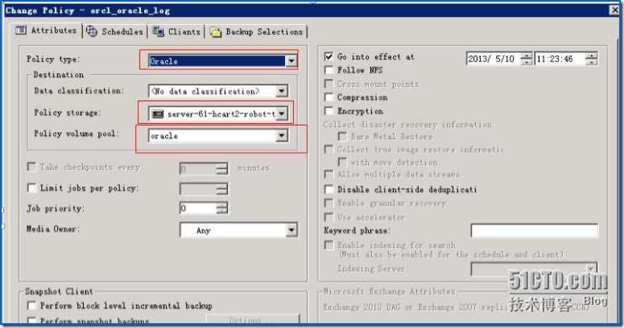Click storage unit icon in Policy storage
624x328 pixels.
(x=158, y=114)
